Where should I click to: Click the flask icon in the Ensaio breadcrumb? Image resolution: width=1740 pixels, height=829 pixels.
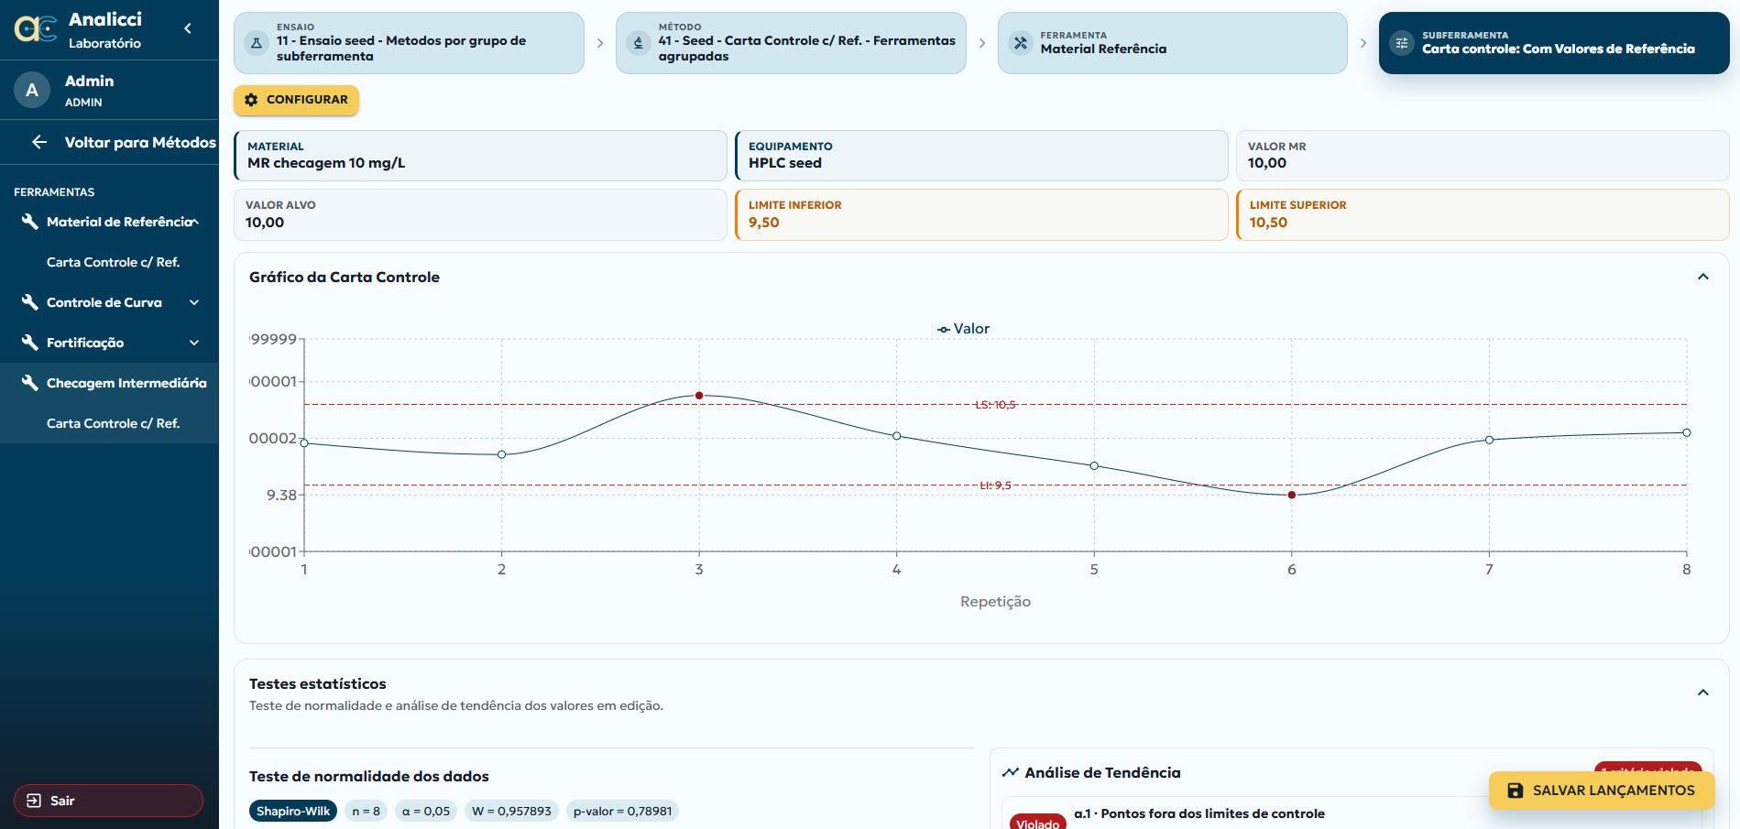pyautogui.click(x=257, y=42)
